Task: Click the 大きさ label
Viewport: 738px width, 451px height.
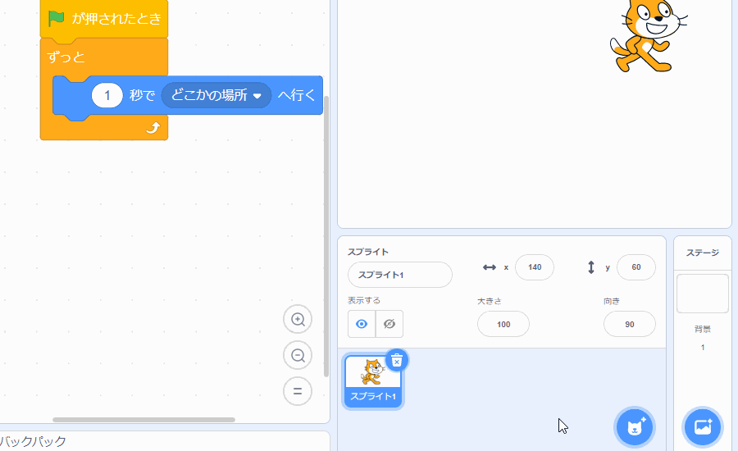Action: pyautogui.click(x=490, y=301)
